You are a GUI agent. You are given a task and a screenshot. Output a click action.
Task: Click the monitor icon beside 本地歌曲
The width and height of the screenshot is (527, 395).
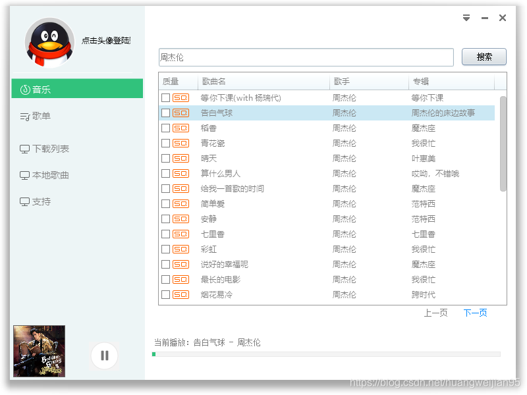tap(24, 176)
